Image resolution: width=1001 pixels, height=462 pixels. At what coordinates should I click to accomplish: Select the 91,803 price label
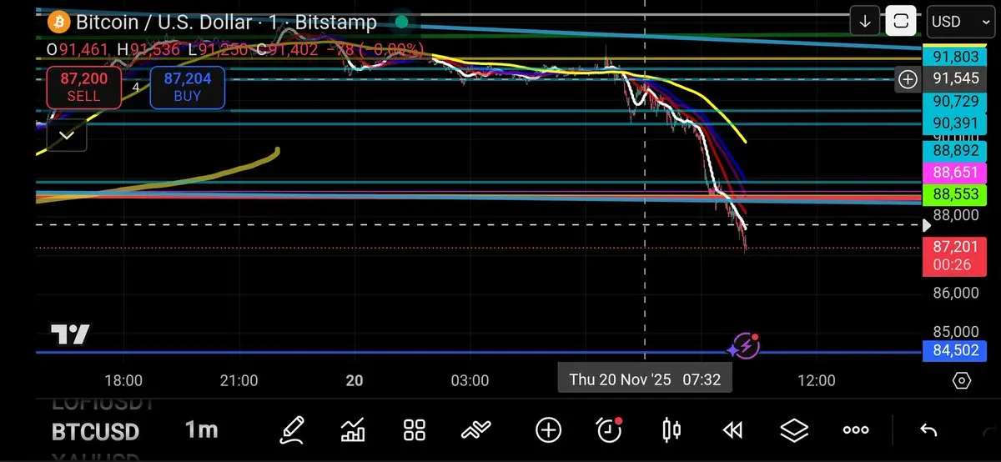click(955, 58)
